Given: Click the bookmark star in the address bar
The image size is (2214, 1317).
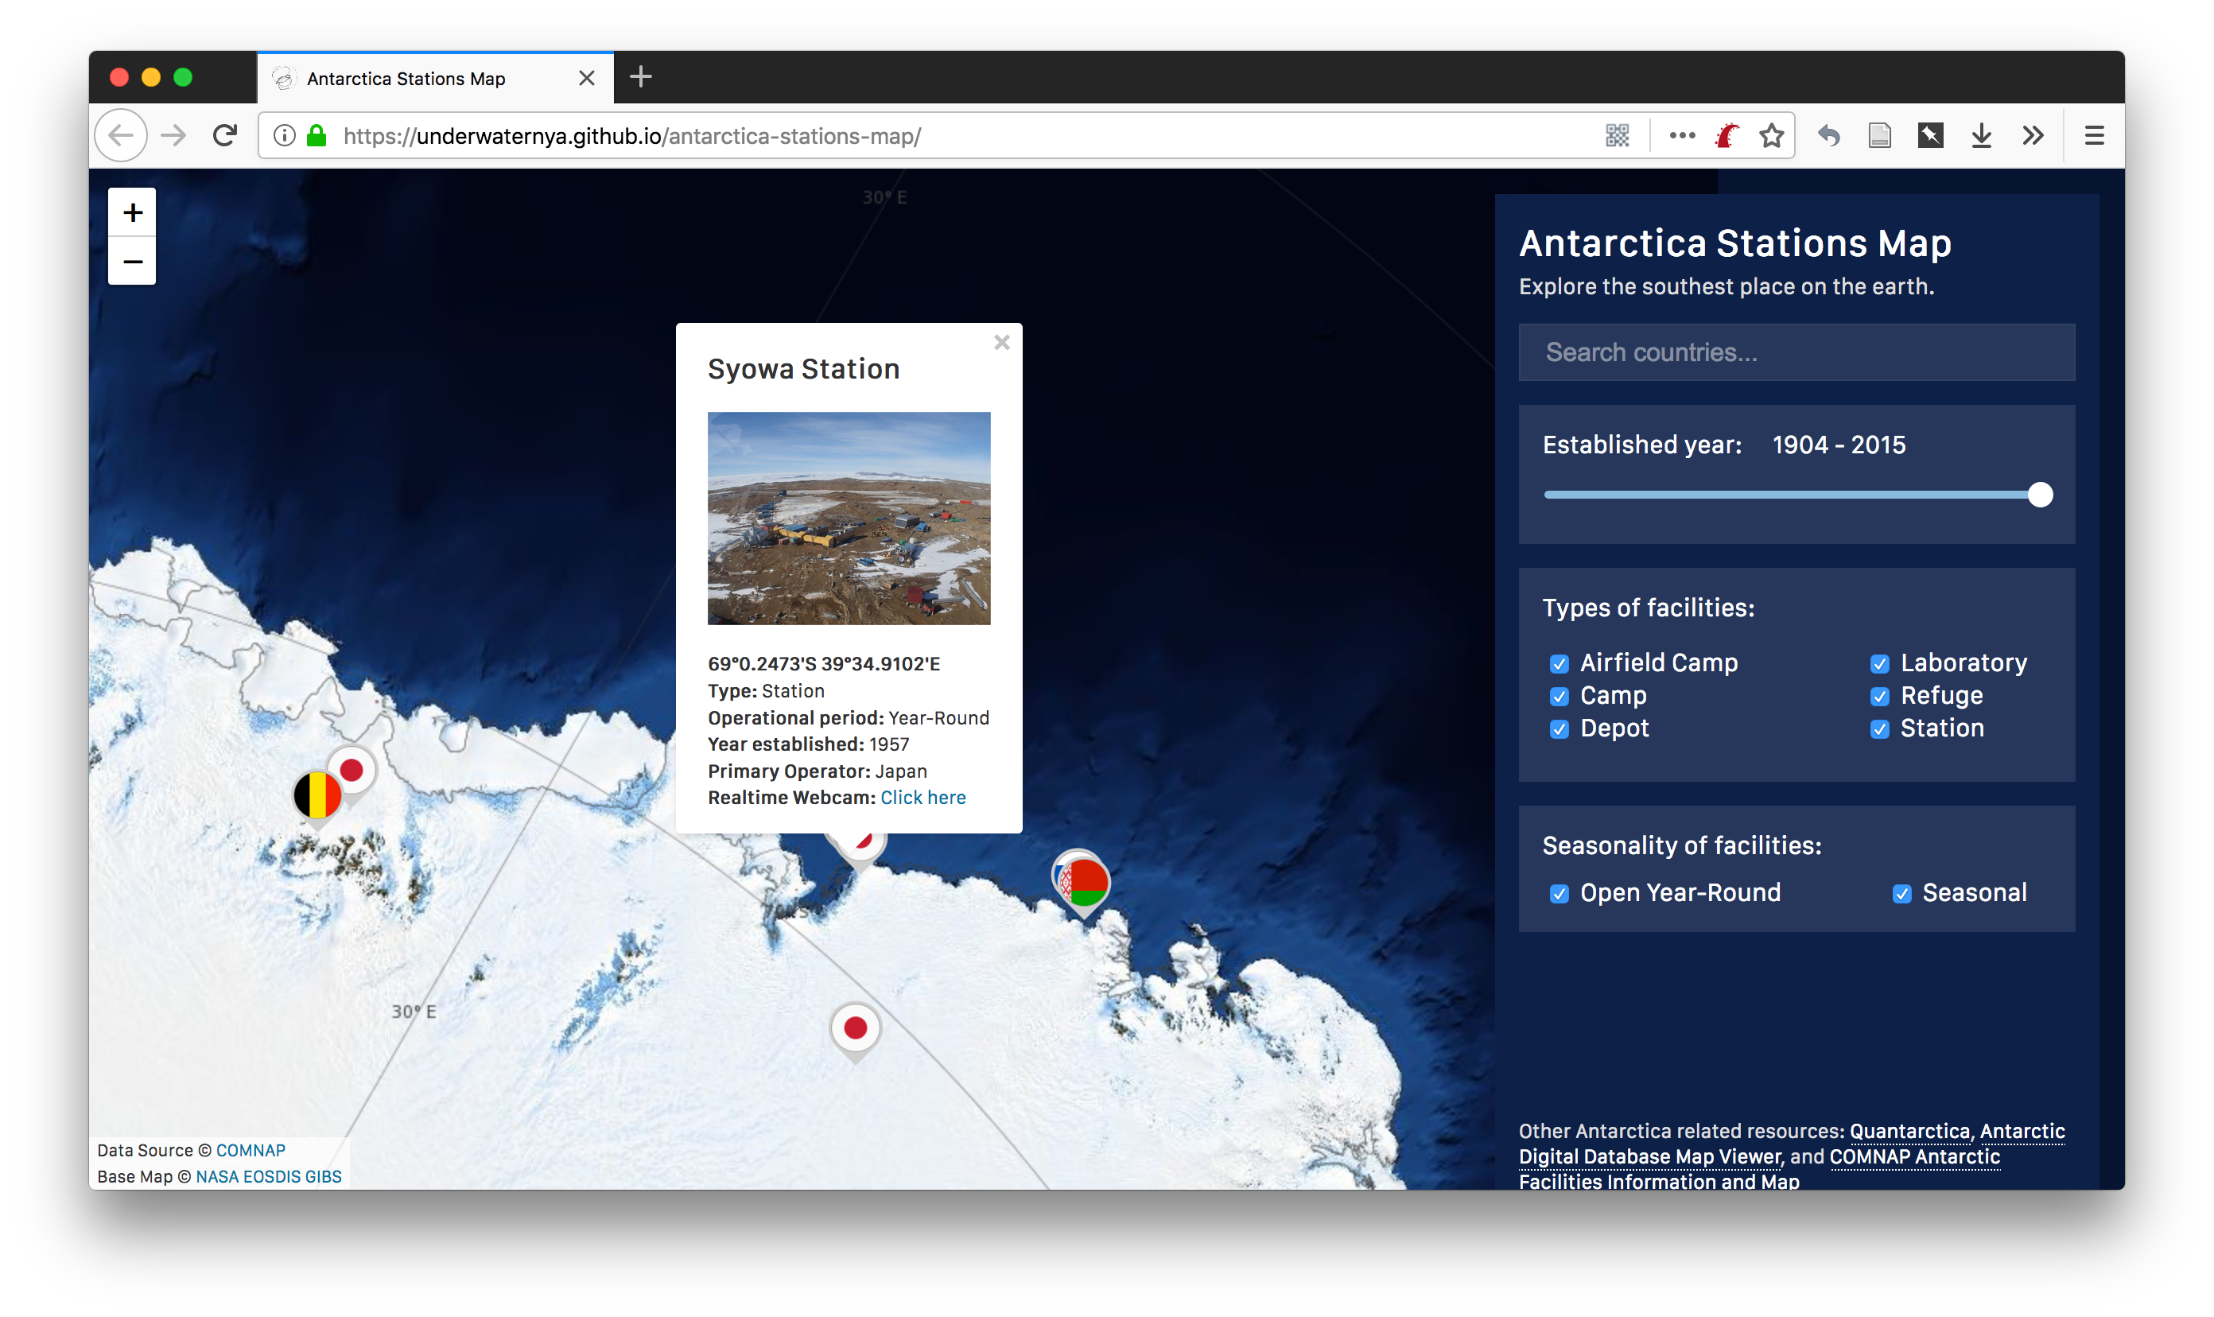Looking at the screenshot, I should click(x=1771, y=135).
